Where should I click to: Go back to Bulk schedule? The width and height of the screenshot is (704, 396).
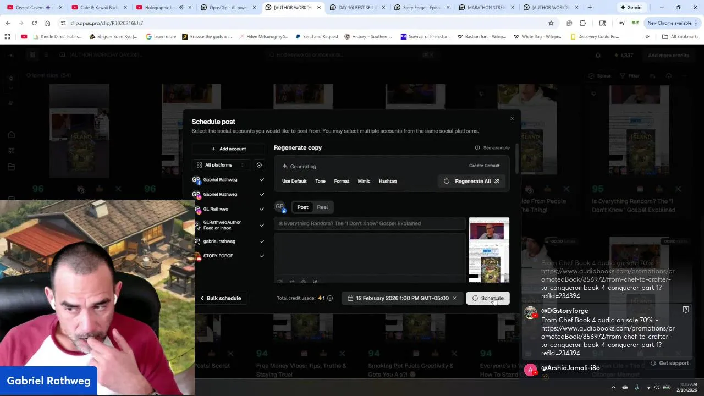221,298
